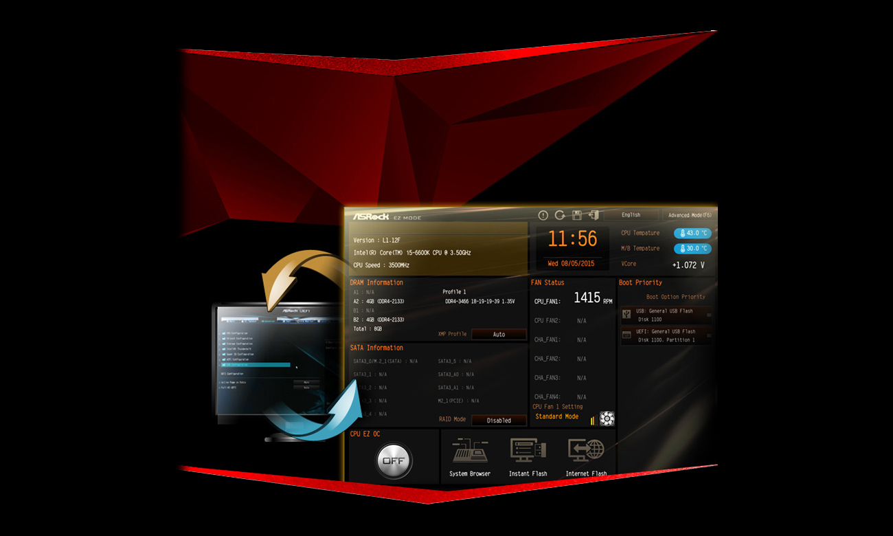Click the CHA_FAN2 N/A row
This screenshot has width=893, height=536.
[x=561, y=359]
